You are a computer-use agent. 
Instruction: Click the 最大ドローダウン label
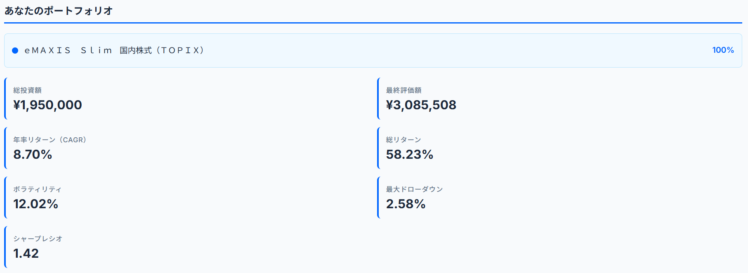click(x=414, y=189)
